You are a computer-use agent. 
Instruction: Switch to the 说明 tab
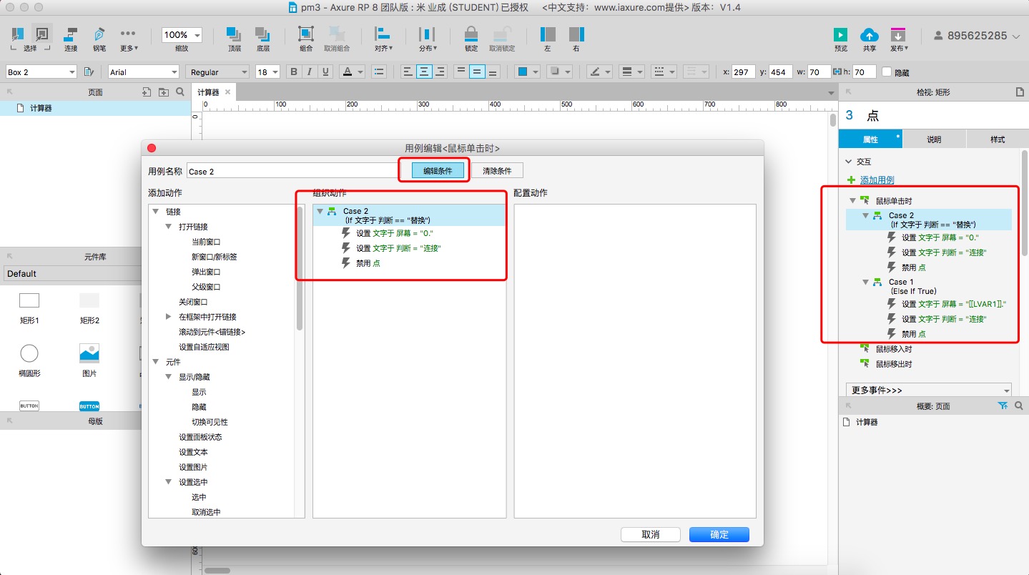(x=934, y=139)
